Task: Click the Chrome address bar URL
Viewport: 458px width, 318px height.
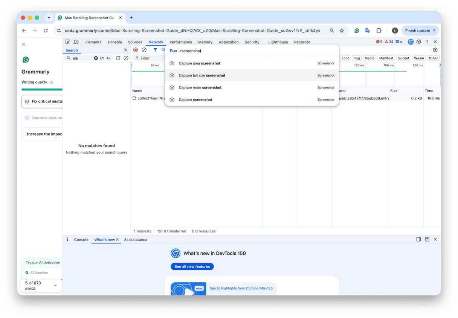Action: [192, 31]
